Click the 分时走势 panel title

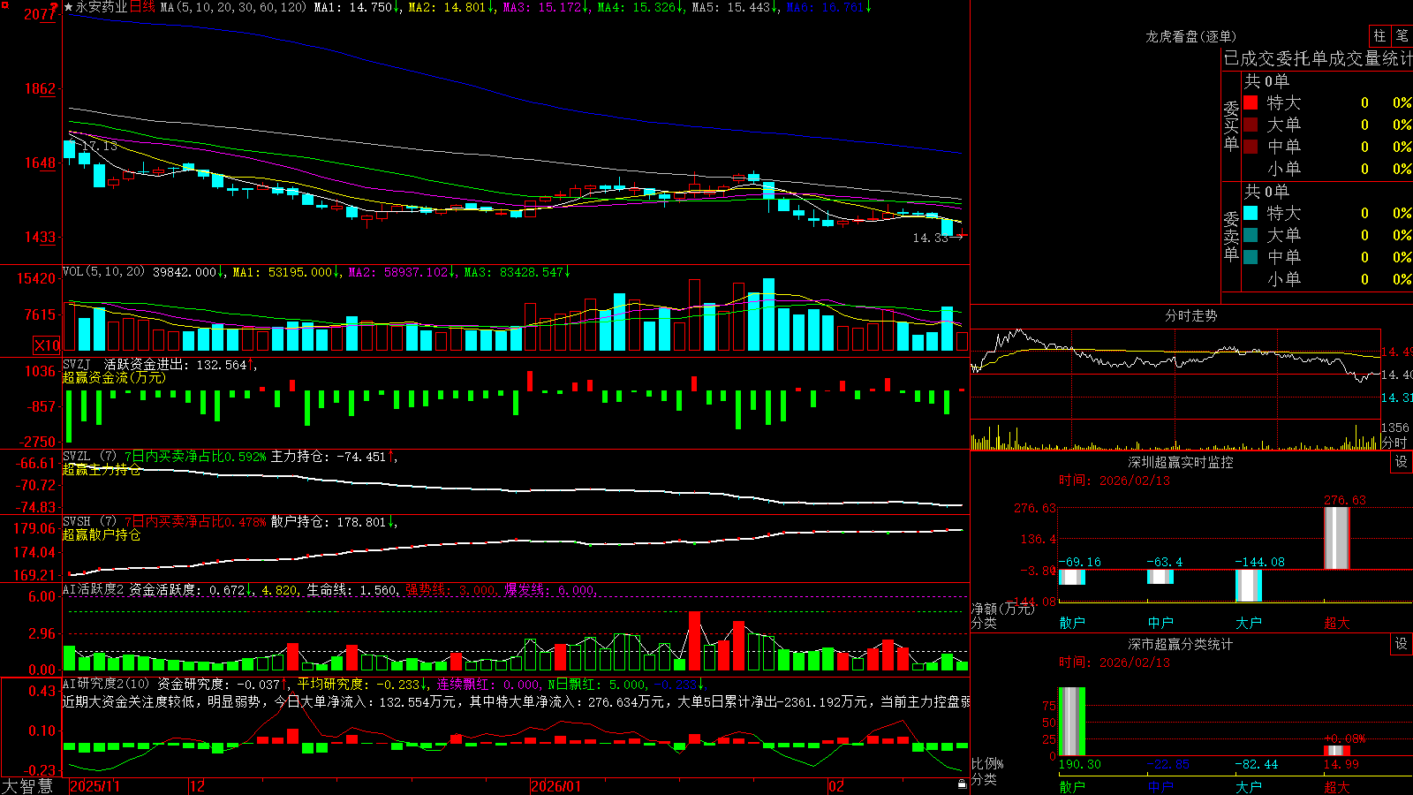(x=1190, y=315)
